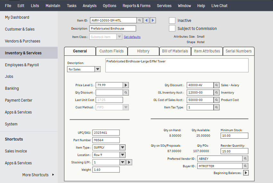Click the Item ID lookup magnifier icon

tap(139, 20)
